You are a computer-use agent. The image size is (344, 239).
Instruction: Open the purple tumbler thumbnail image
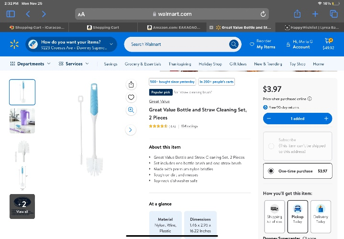click(22, 121)
